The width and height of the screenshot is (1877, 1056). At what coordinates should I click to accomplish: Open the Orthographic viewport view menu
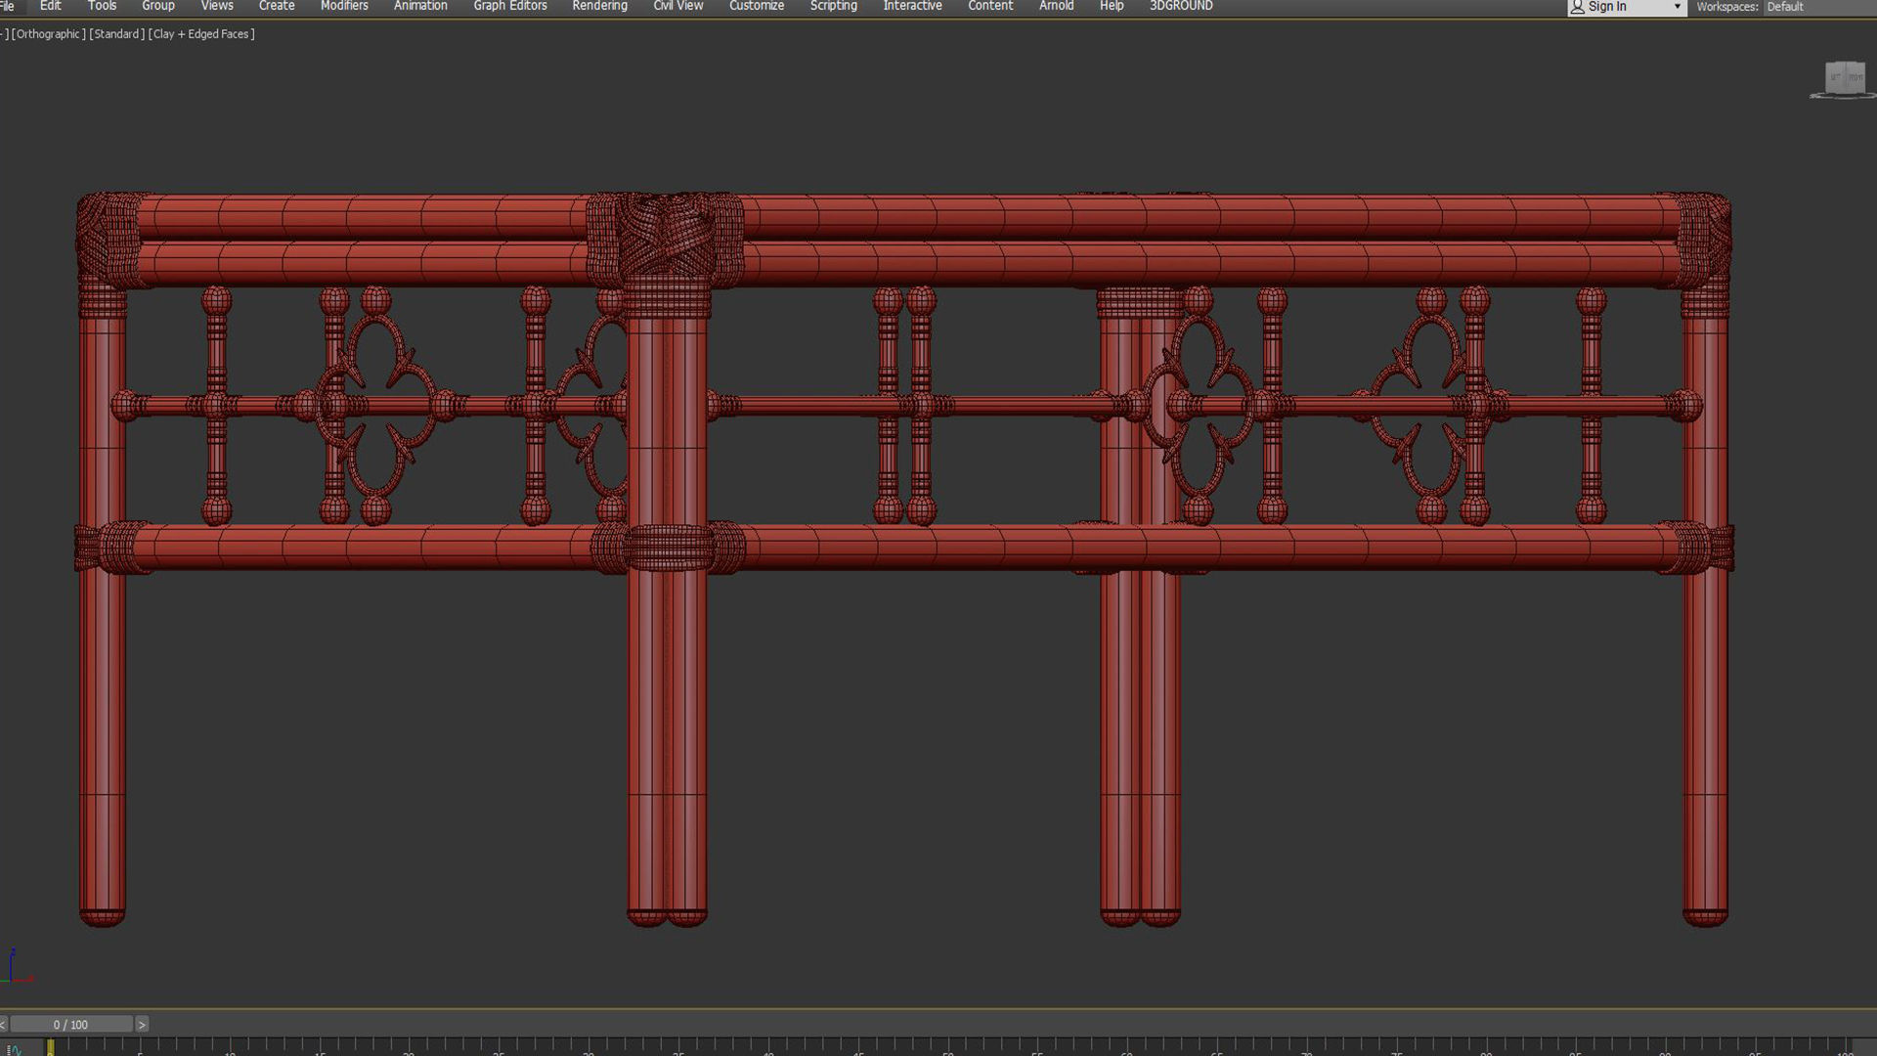[47, 34]
